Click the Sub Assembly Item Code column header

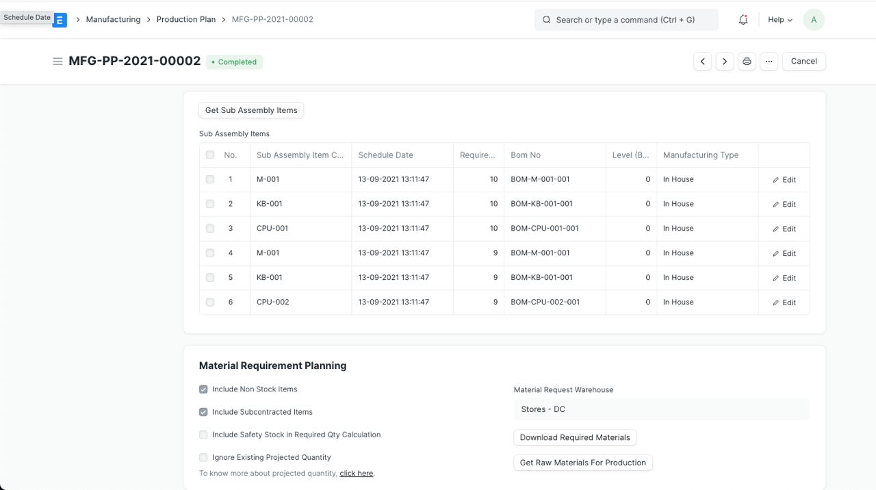300,155
